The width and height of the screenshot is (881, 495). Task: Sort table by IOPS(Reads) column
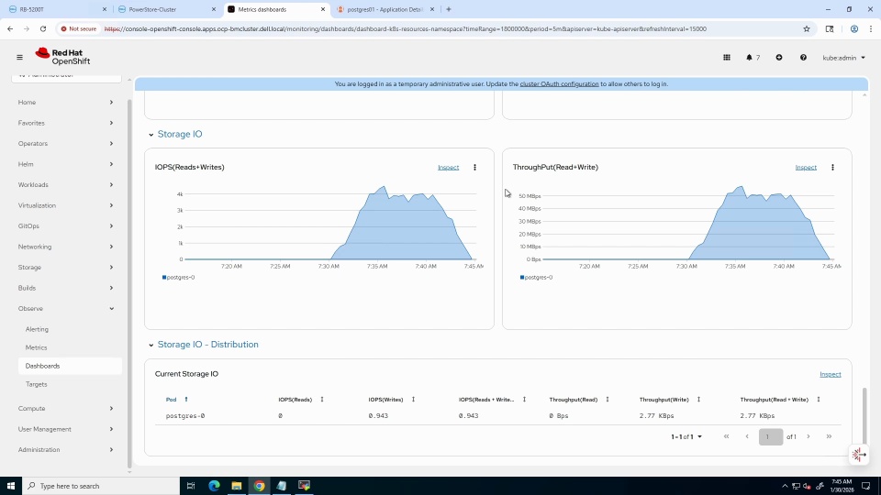[301, 400]
